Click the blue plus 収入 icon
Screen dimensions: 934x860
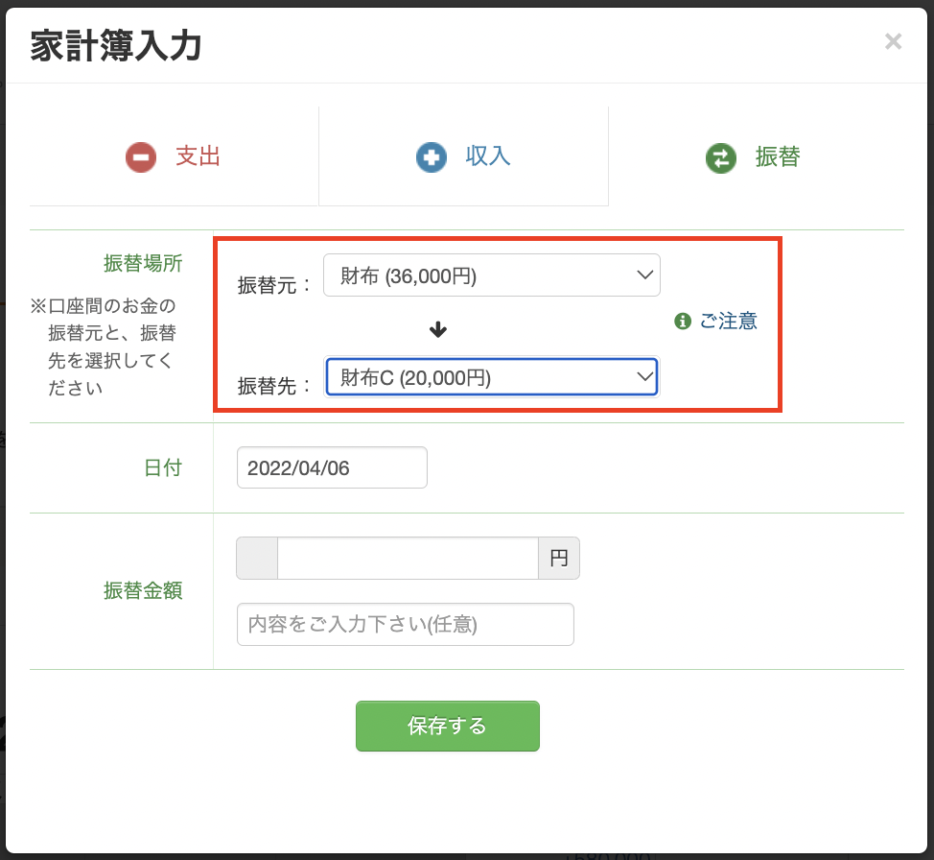click(x=432, y=157)
